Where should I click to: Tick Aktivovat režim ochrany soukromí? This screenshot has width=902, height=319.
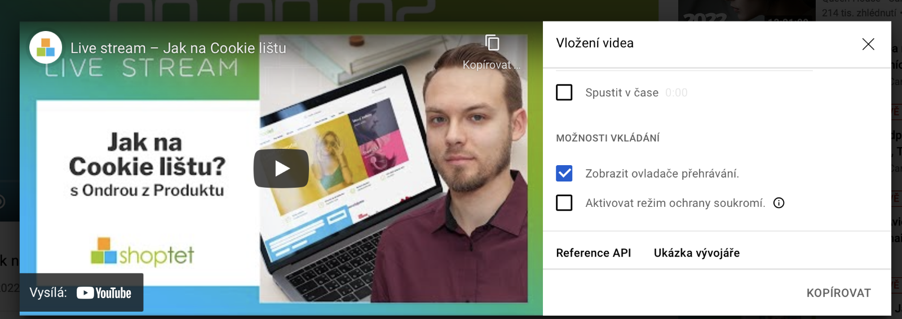click(564, 203)
